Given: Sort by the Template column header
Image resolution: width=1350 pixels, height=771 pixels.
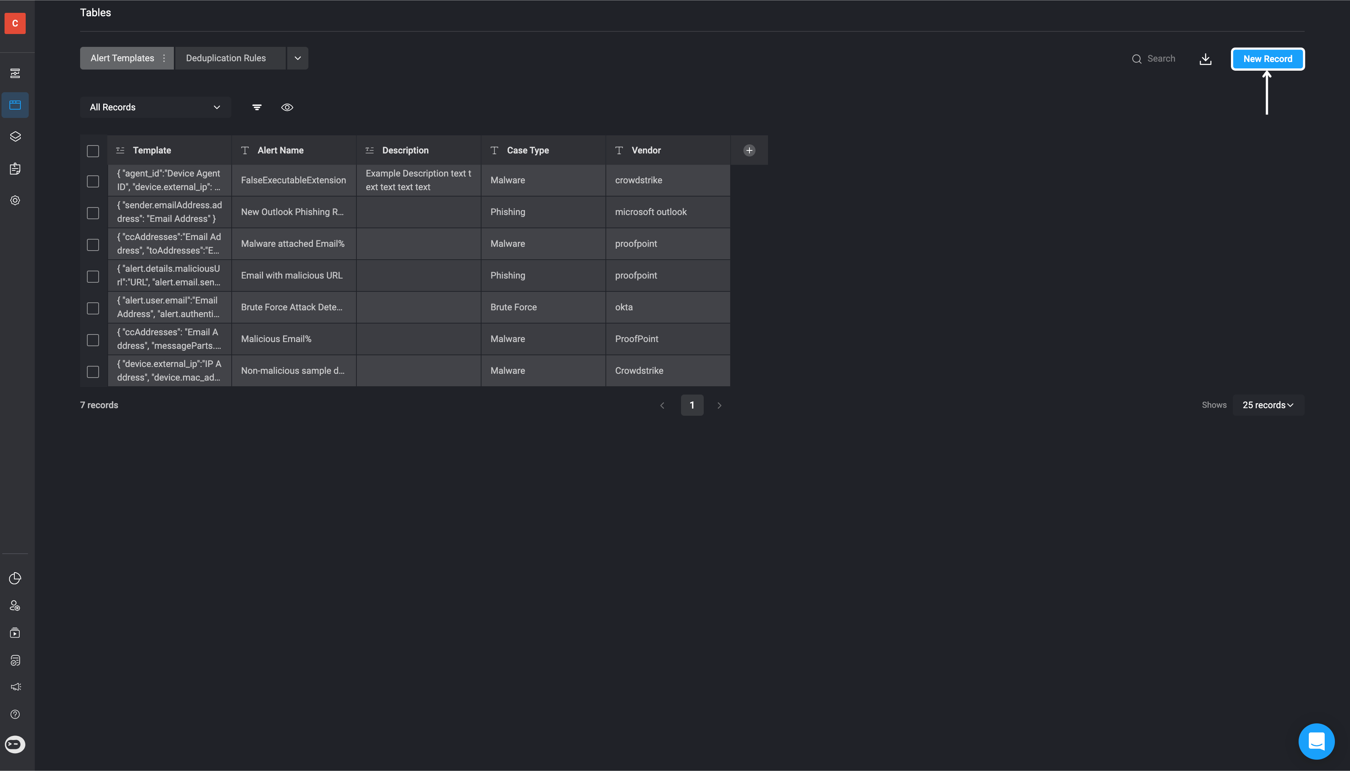Looking at the screenshot, I should click(170, 150).
